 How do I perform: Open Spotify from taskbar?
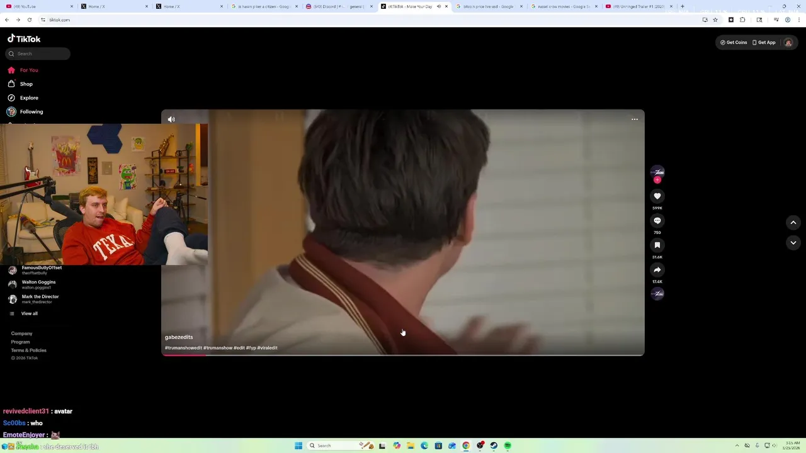pyautogui.click(x=508, y=445)
